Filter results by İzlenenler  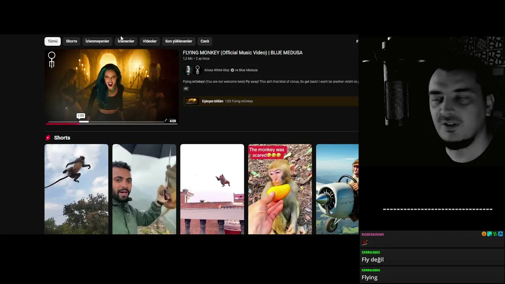pyautogui.click(x=126, y=41)
